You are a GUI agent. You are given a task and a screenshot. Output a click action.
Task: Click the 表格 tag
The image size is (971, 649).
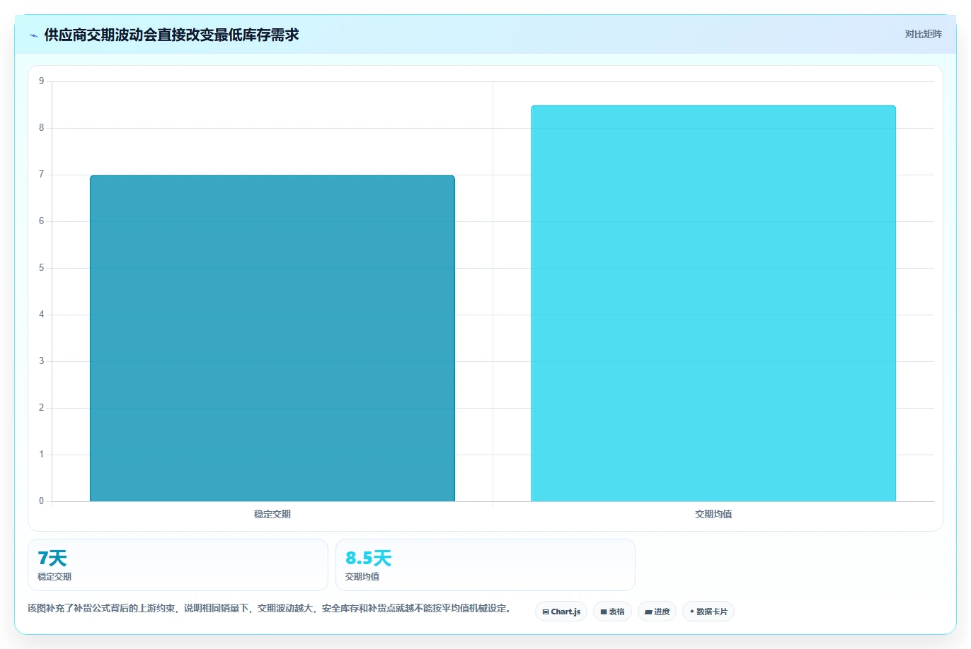[x=612, y=612]
